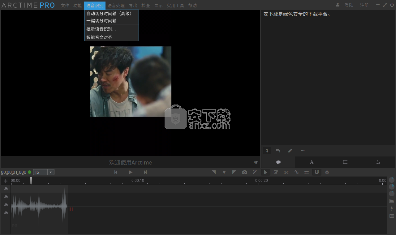Click the 00:00:01.600 timecode field

point(14,172)
